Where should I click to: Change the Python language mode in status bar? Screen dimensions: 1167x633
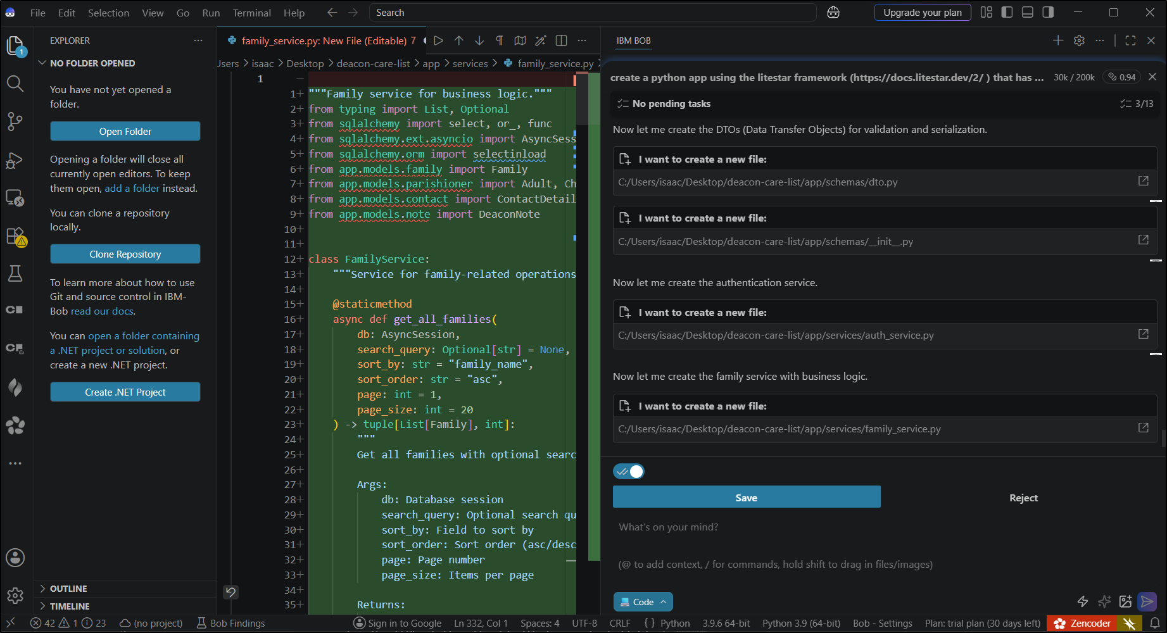coord(675,624)
